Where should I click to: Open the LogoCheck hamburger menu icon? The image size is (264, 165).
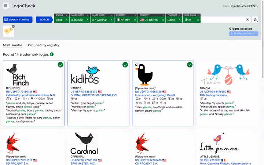(6, 6)
